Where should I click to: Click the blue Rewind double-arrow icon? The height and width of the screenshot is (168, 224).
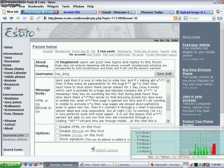[x=5, y=18]
